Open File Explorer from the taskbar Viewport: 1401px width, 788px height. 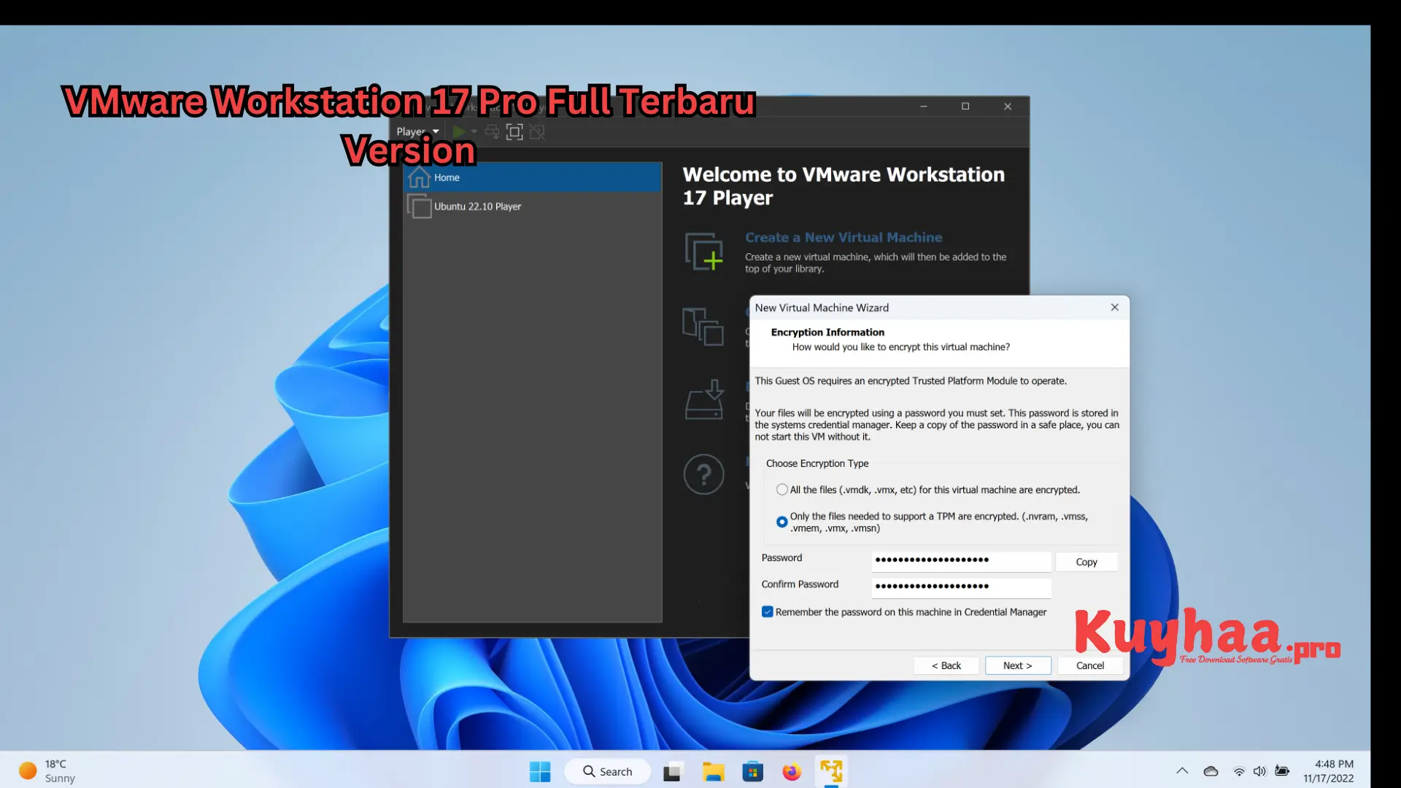(x=713, y=771)
